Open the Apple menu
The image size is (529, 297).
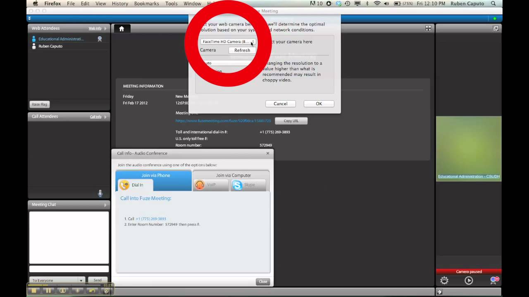pyautogui.click(x=36, y=4)
